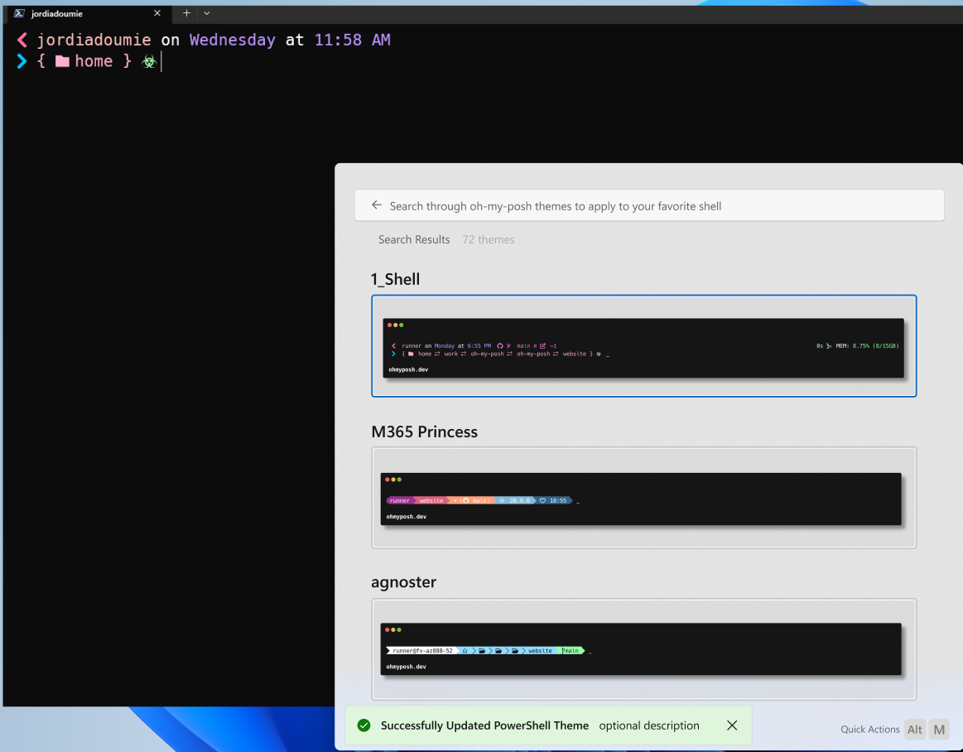Image resolution: width=963 pixels, height=752 pixels.
Task: Open a new terminal tab
Action: point(186,13)
